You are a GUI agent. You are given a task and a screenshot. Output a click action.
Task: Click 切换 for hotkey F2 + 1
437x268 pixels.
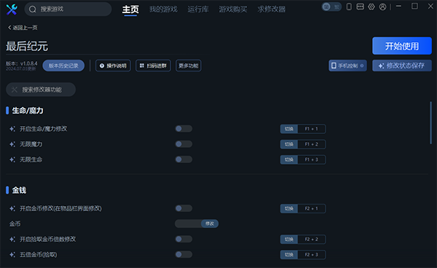coord(289,209)
